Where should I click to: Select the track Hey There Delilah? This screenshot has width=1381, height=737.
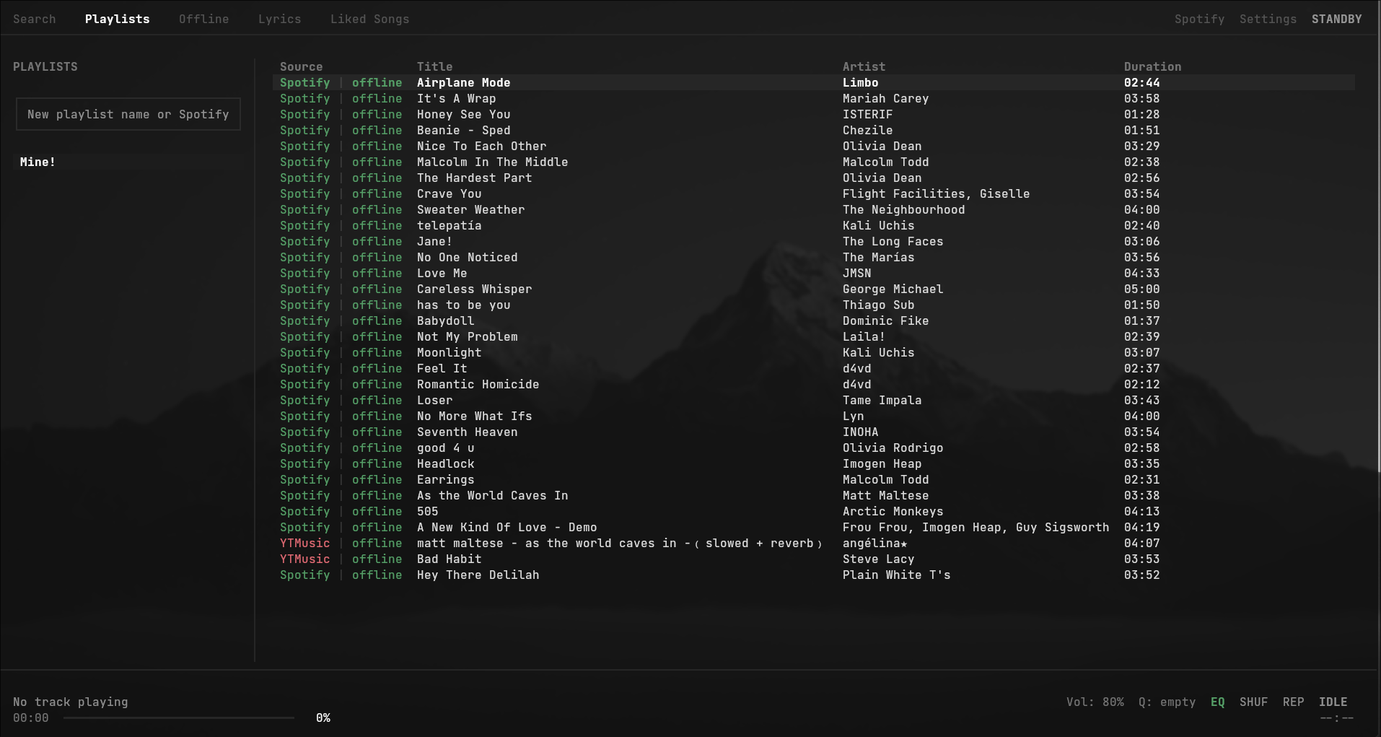tap(814, 575)
